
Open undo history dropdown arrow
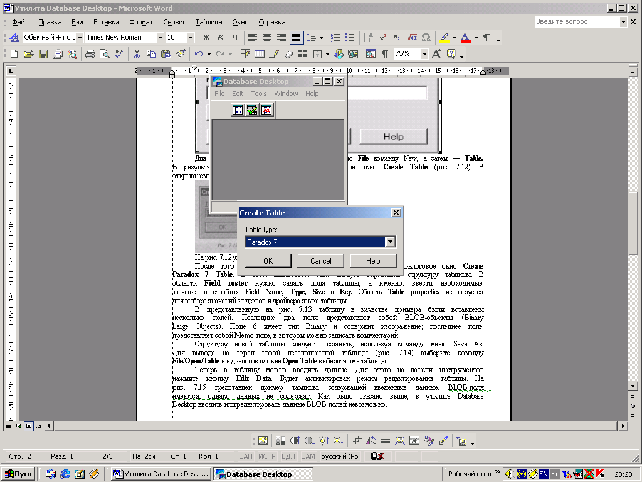[x=209, y=54]
